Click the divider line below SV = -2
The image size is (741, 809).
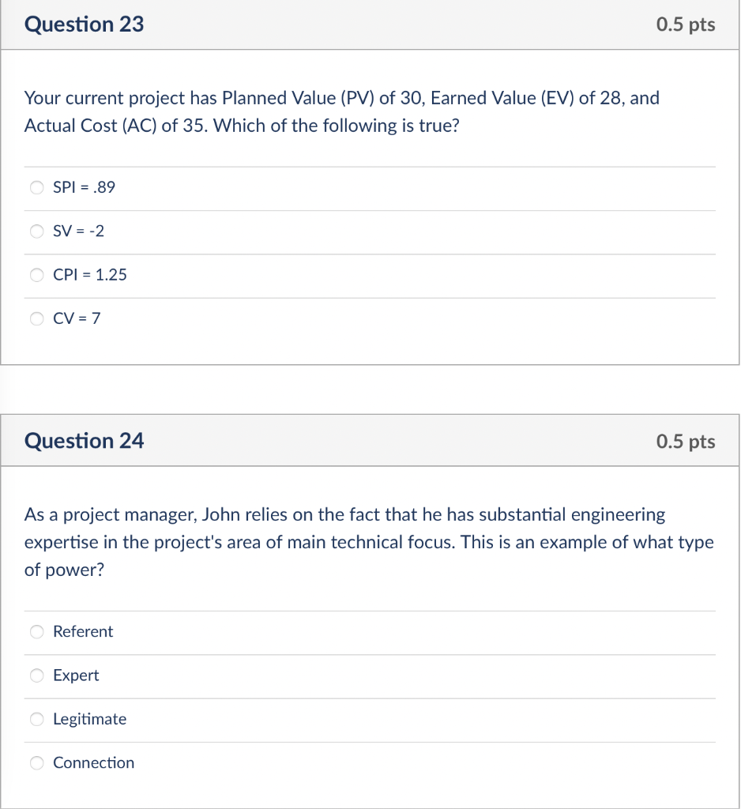(x=370, y=253)
